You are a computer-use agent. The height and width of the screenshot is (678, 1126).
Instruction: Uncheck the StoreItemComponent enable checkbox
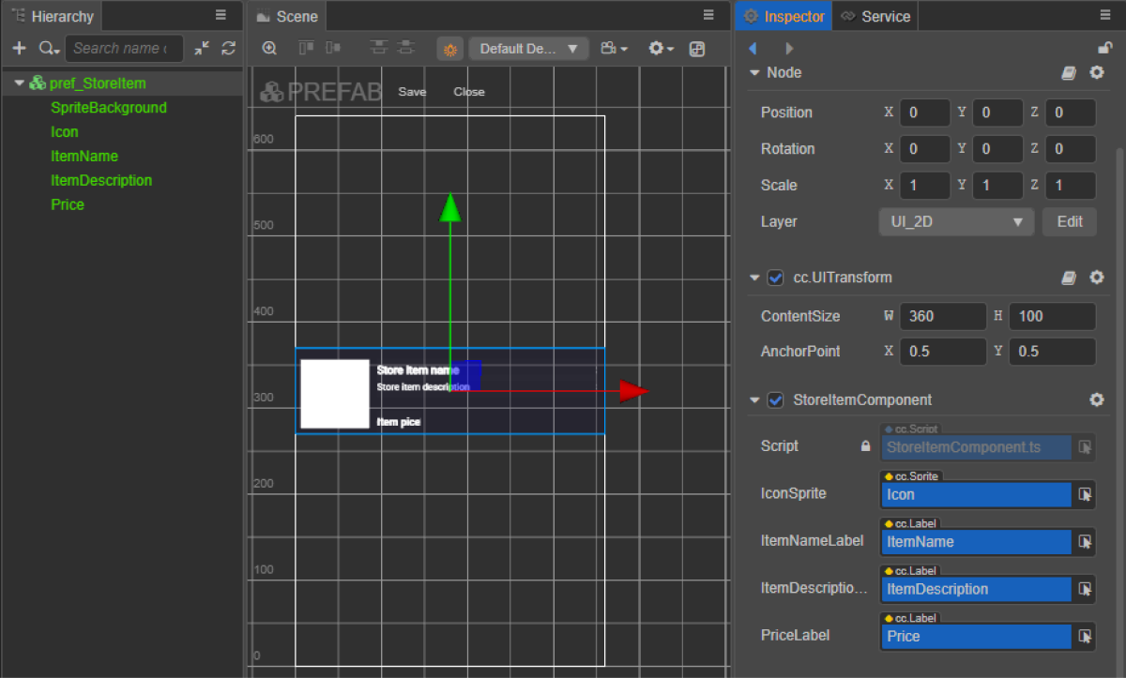coord(775,400)
